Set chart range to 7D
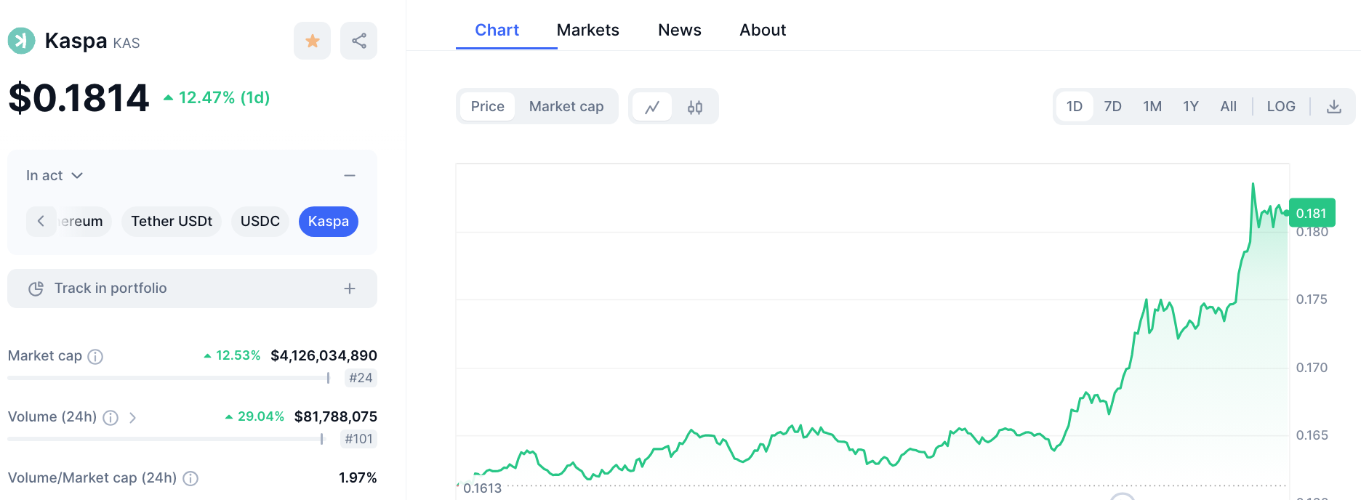Screen dimensions: 1361x500 click(x=1112, y=107)
